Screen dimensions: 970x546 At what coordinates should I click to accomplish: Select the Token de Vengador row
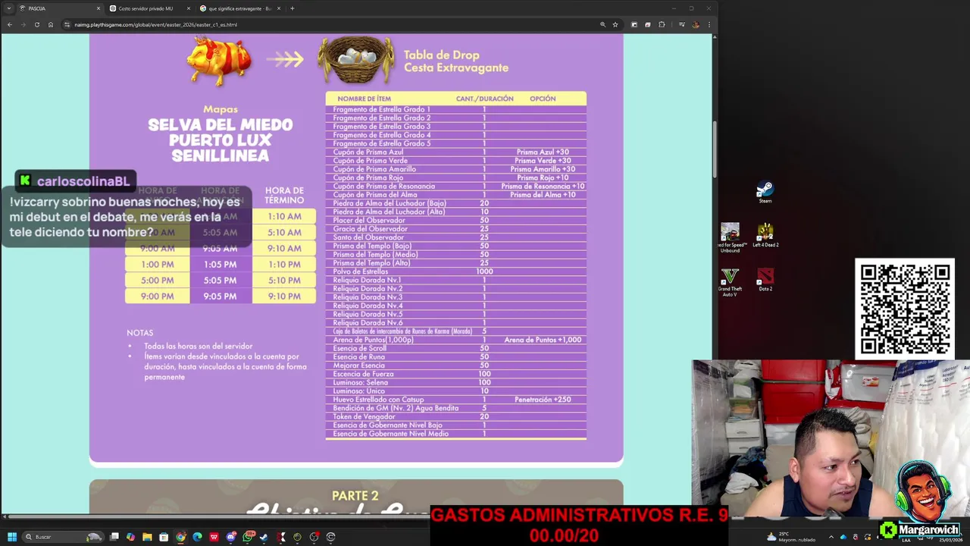coord(456,416)
